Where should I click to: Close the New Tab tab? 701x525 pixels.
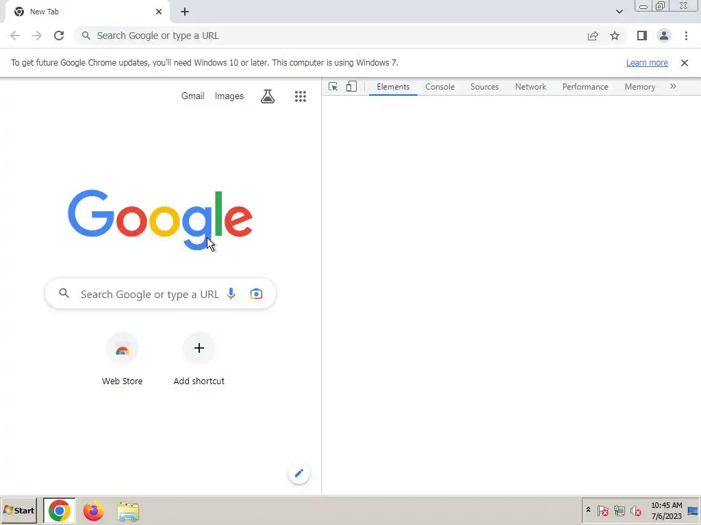[x=159, y=12]
